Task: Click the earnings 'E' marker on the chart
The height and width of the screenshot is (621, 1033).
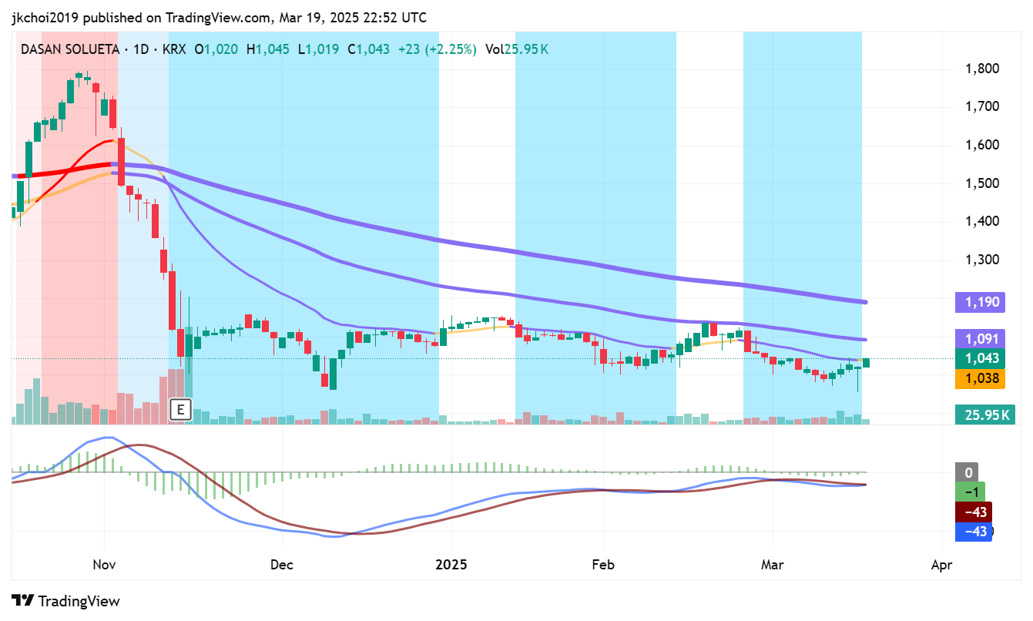Action: (x=179, y=409)
